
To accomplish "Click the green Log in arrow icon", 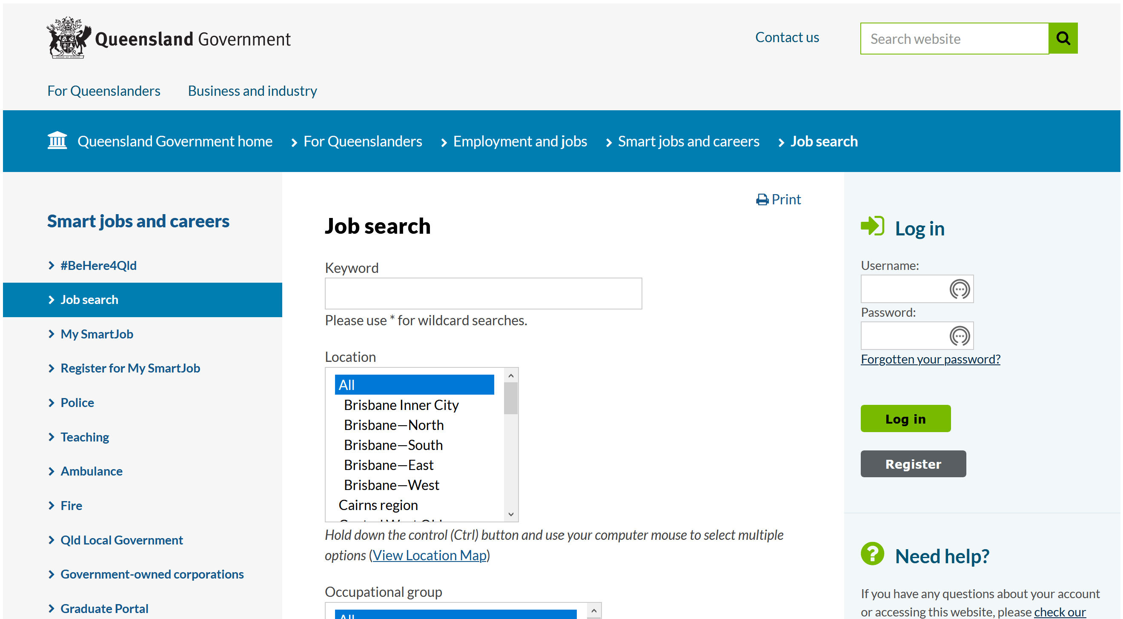I will pyautogui.click(x=872, y=226).
